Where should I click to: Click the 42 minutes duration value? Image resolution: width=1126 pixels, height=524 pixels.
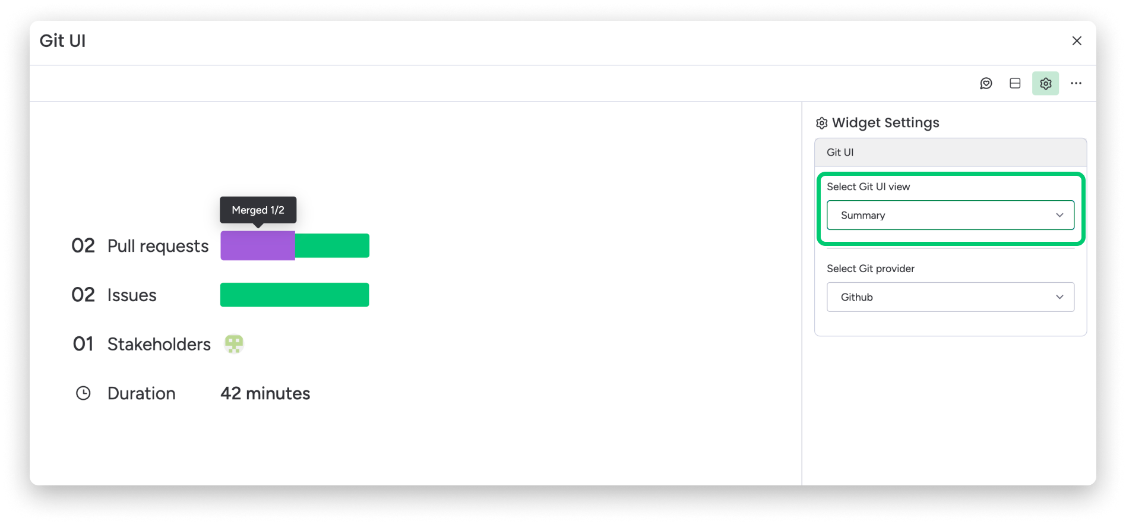tap(265, 393)
